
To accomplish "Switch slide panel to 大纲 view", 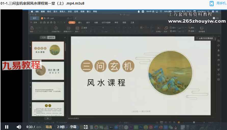I will point(44,37).
